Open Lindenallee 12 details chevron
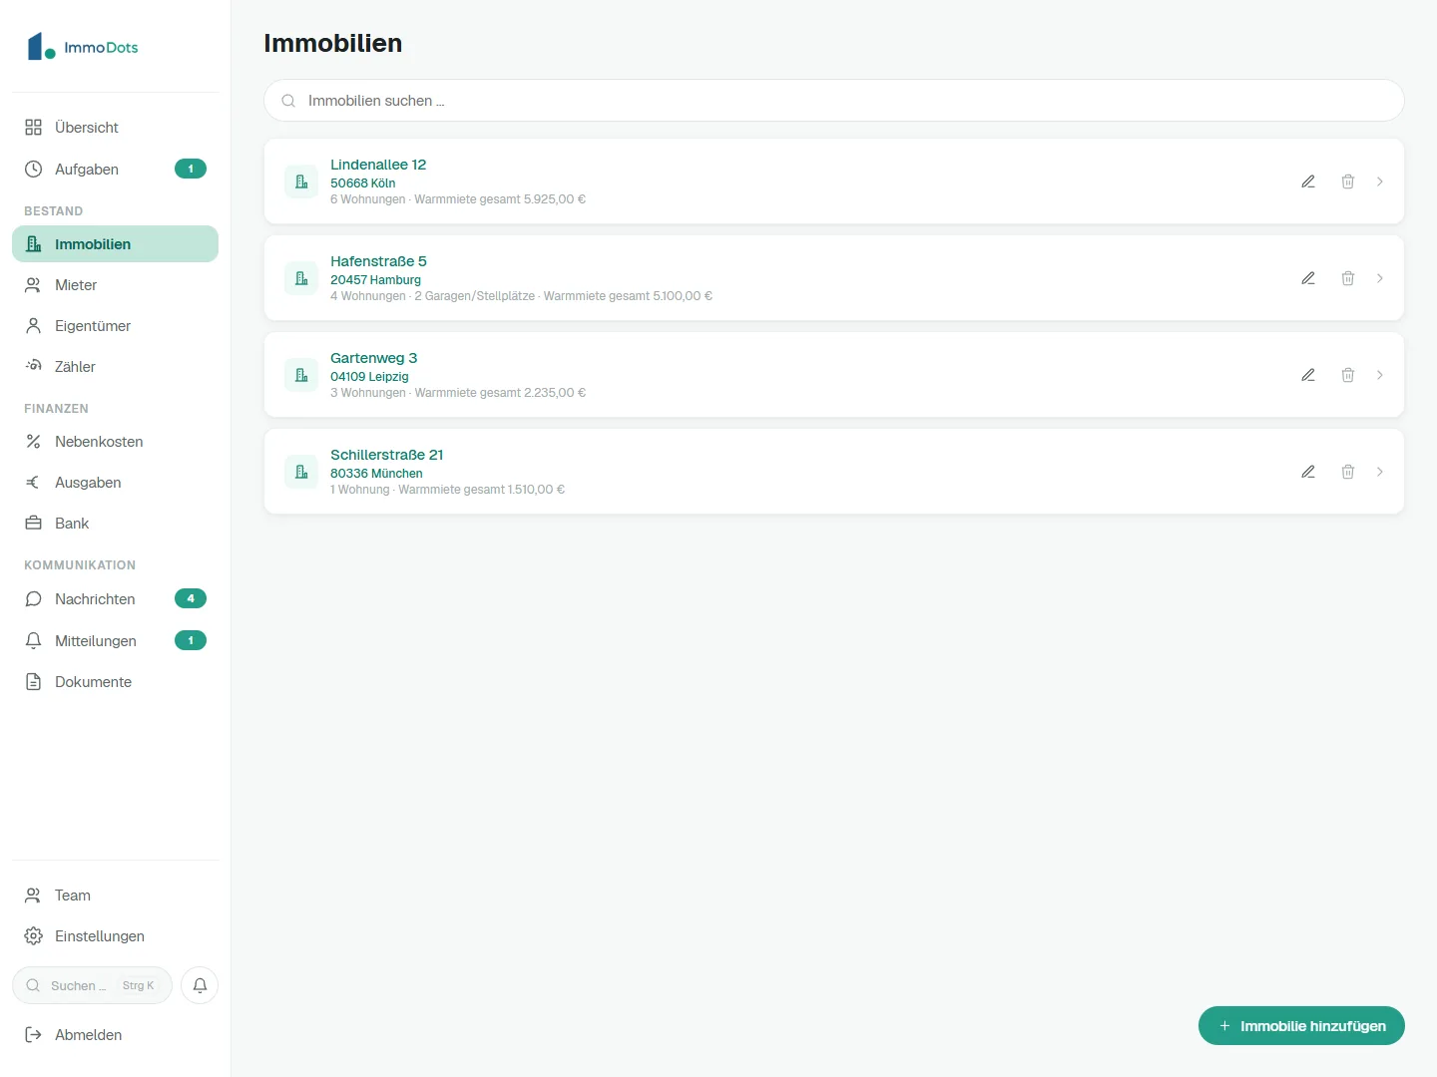1437x1077 pixels. [x=1380, y=181]
